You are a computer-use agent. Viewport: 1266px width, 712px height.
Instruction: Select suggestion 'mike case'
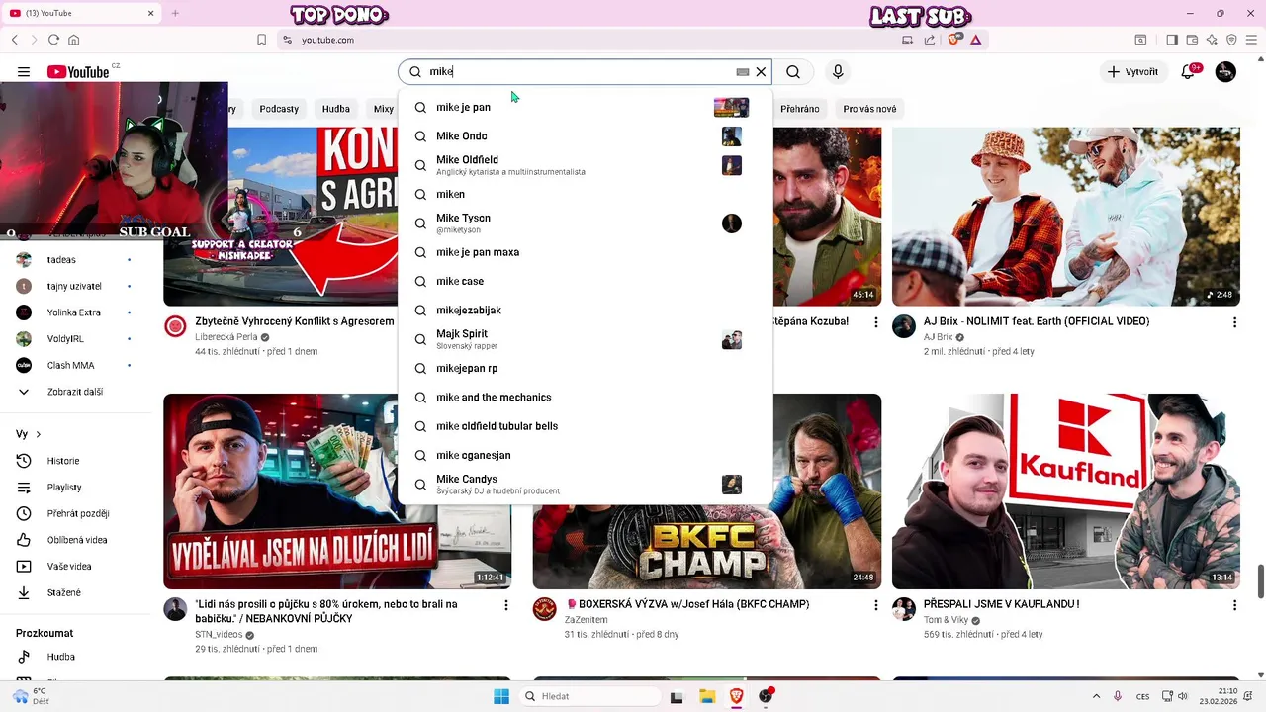[585, 281]
